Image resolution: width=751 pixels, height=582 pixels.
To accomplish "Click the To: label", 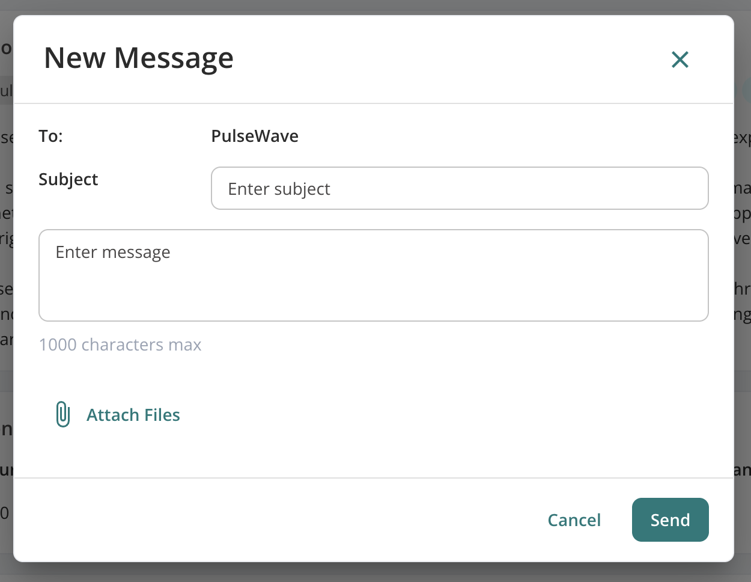I will tap(51, 136).
